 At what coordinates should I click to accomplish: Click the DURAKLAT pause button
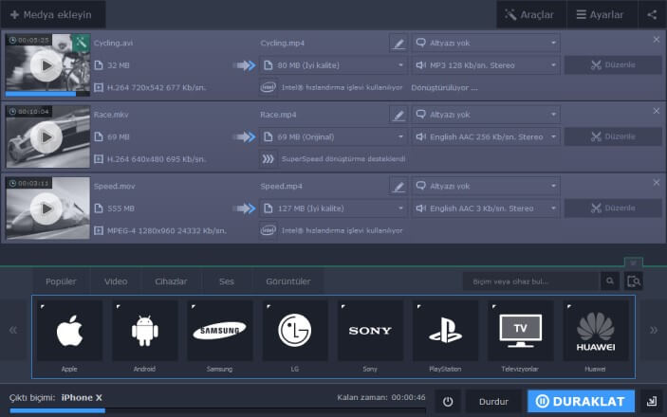coord(581,401)
